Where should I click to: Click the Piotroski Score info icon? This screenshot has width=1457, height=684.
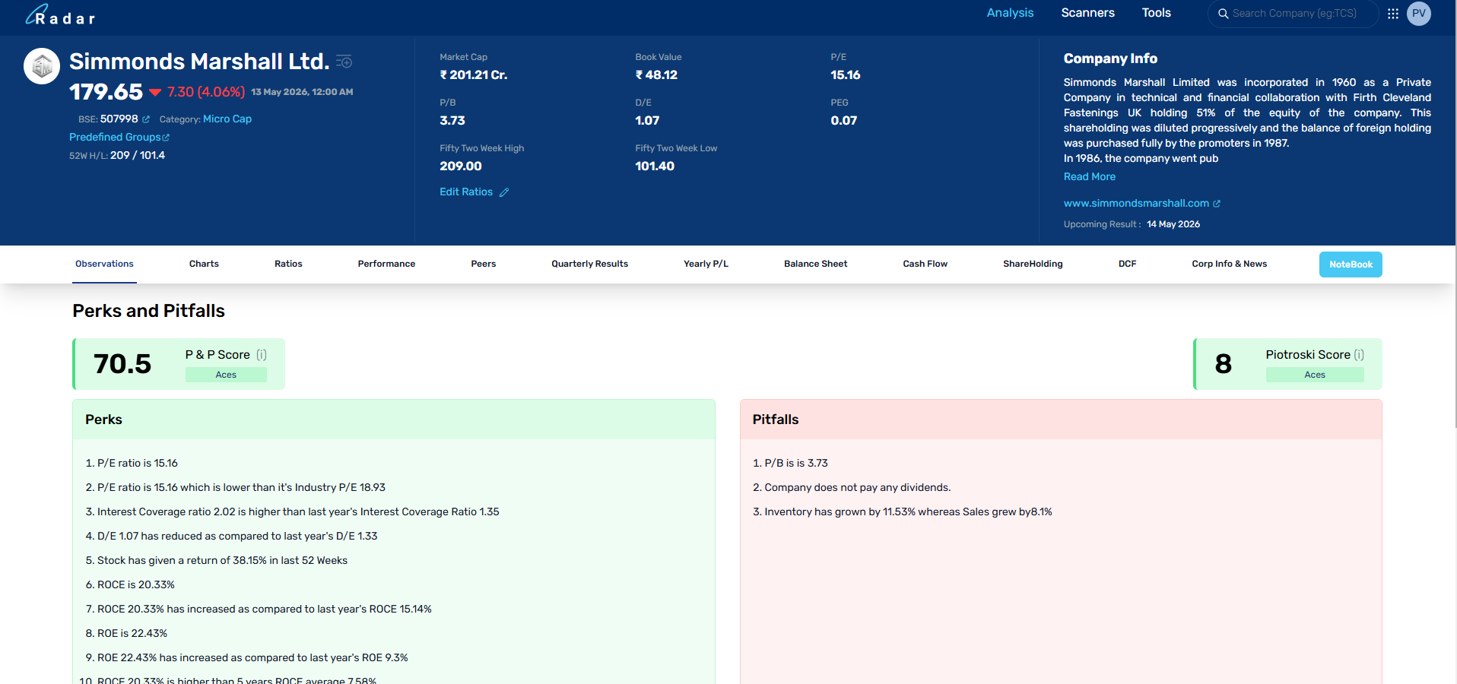pyautogui.click(x=1359, y=355)
